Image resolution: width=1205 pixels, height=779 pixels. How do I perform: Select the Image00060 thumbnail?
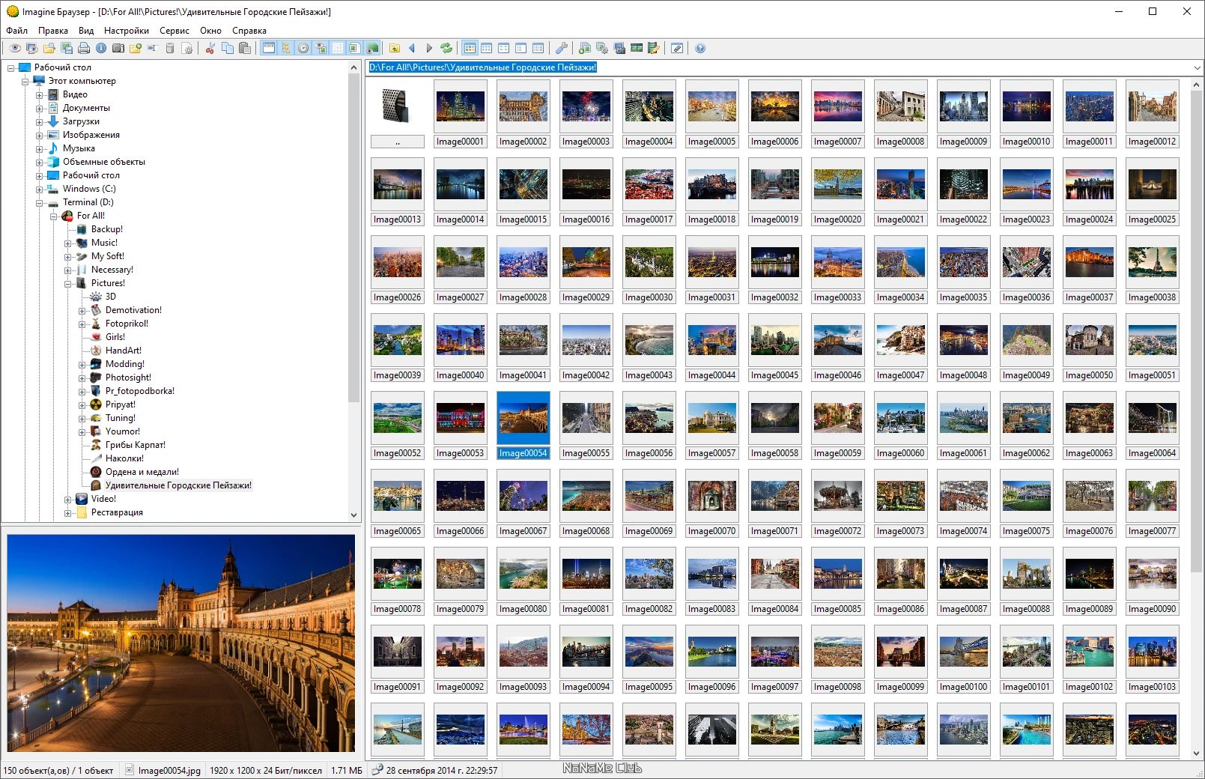click(901, 425)
